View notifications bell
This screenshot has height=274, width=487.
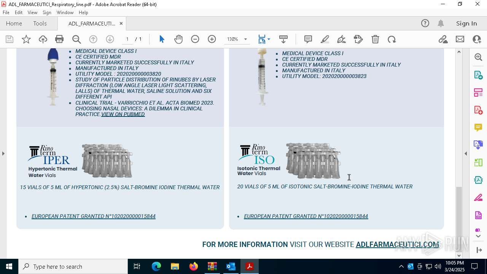[441, 23]
